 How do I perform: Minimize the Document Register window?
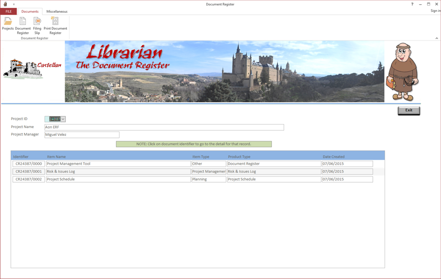click(420, 4)
